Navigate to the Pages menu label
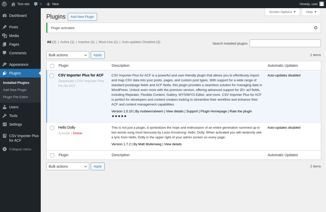 click(x=14, y=44)
